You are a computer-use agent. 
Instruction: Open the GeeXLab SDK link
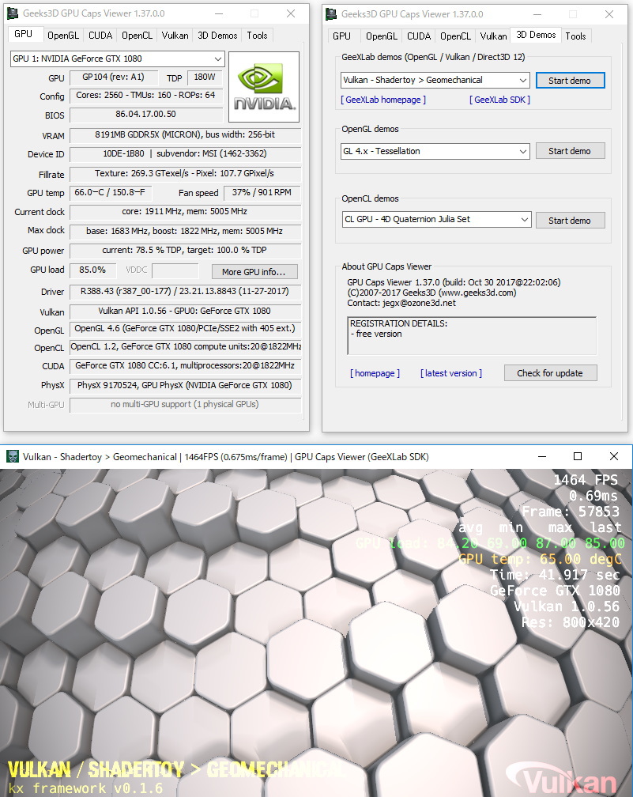pyautogui.click(x=499, y=100)
